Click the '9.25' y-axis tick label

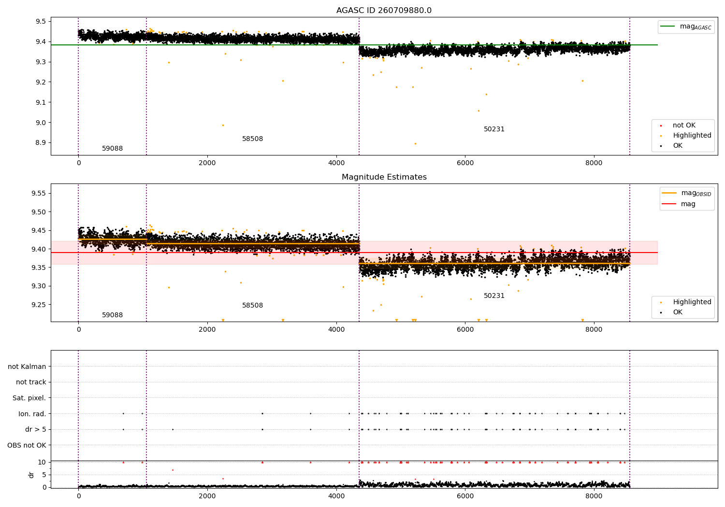pyautogui.click(x=39, y=305)
